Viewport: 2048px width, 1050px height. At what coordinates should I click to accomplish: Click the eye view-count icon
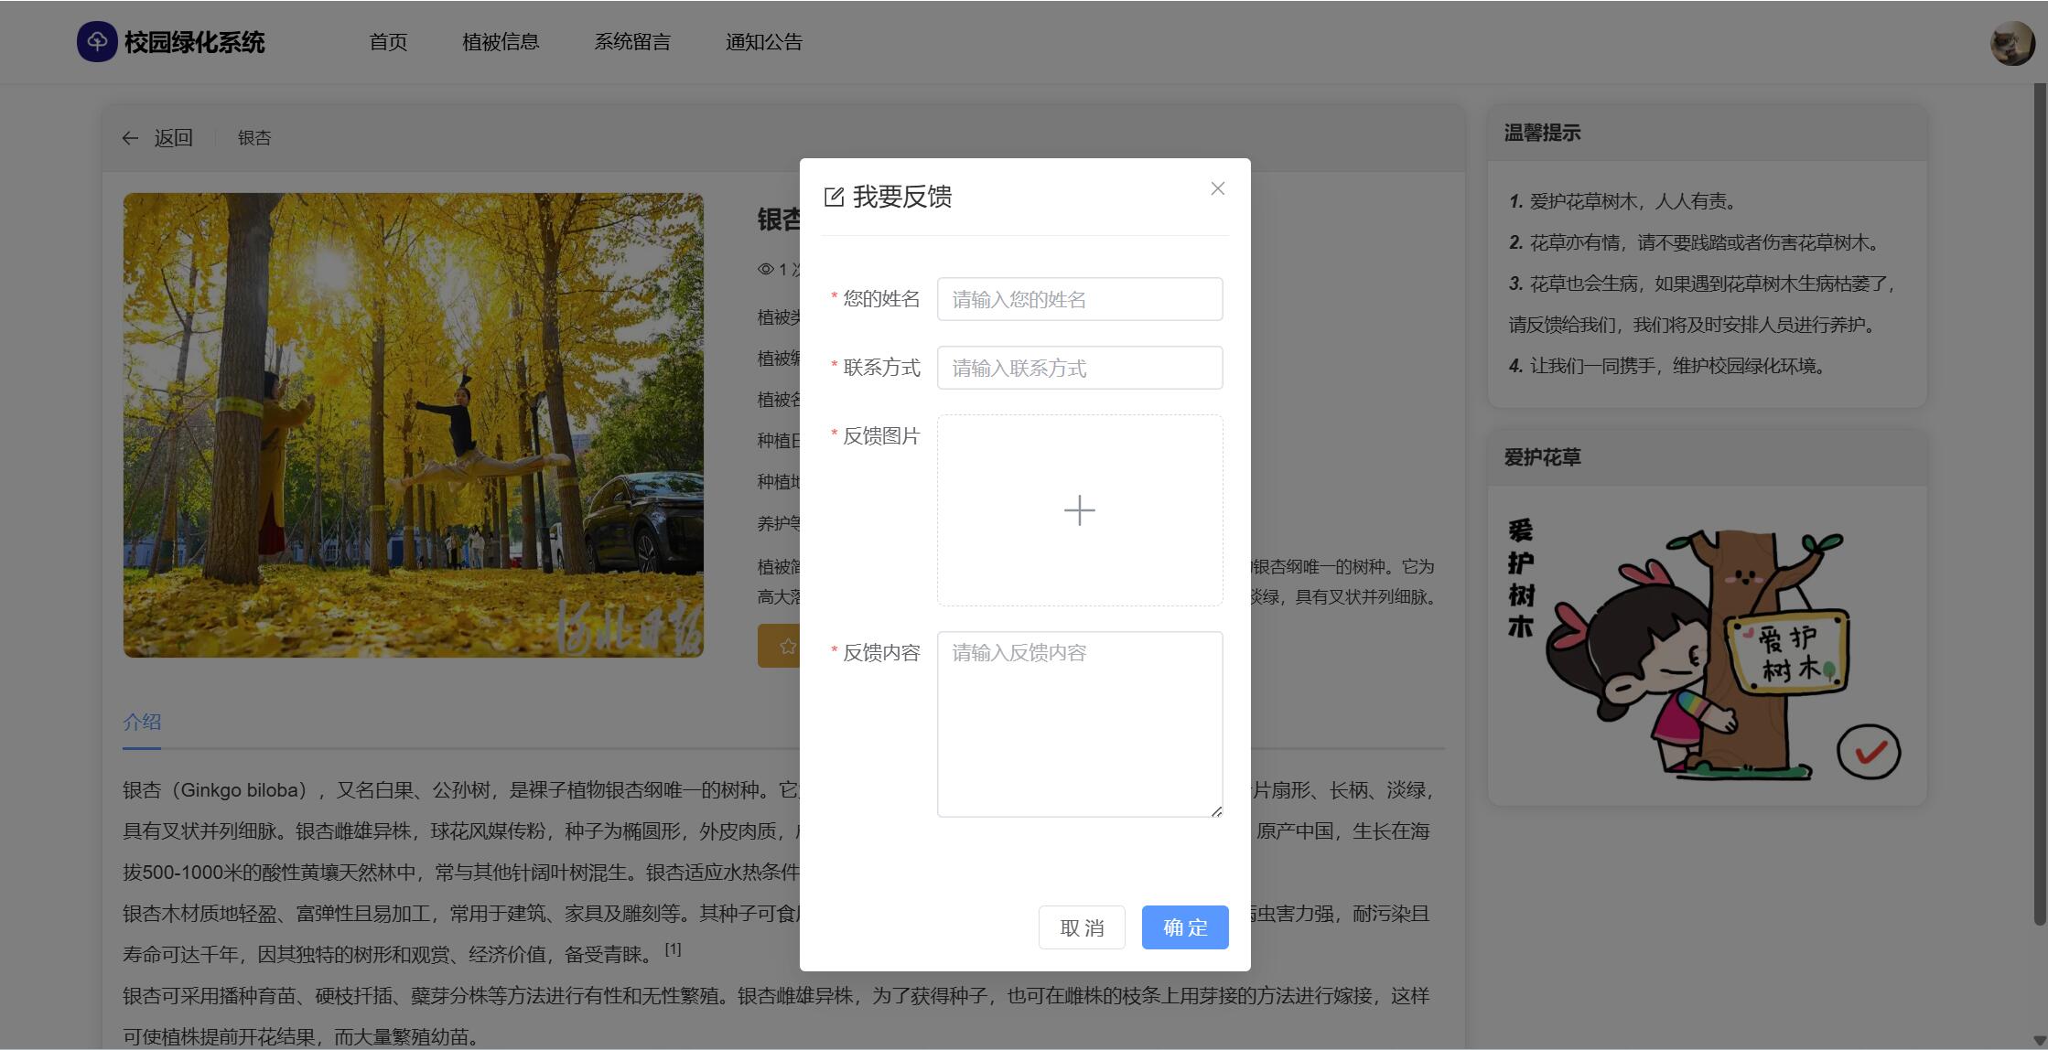point(766,269)
